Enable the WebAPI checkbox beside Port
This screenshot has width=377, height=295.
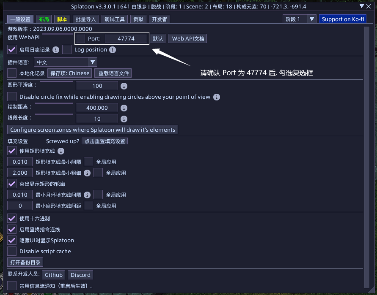pos(80,38)
